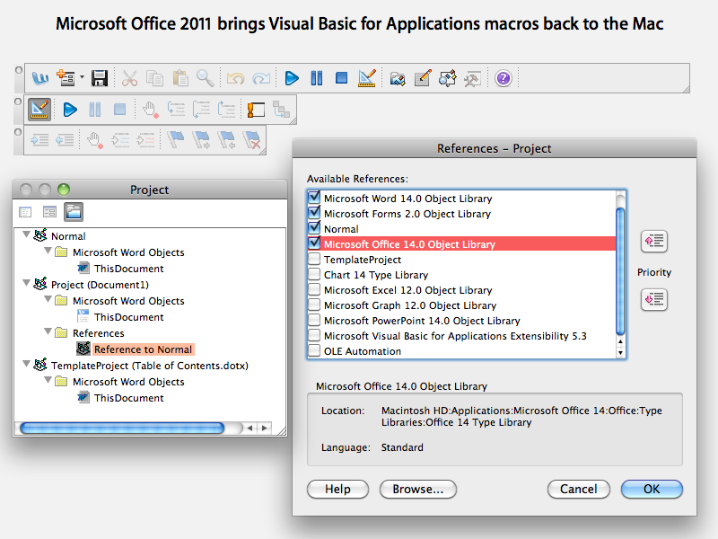Open Project Explorer from toolbar icon
The image size is (718, 539).
tap(398, 79)
